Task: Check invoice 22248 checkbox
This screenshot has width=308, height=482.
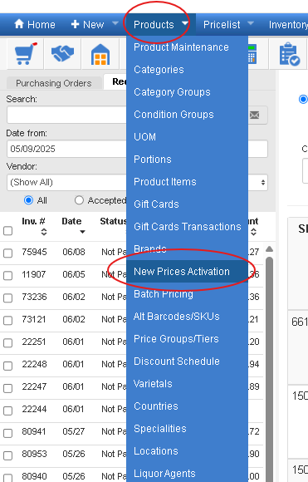Action: (x=7, y=366)
